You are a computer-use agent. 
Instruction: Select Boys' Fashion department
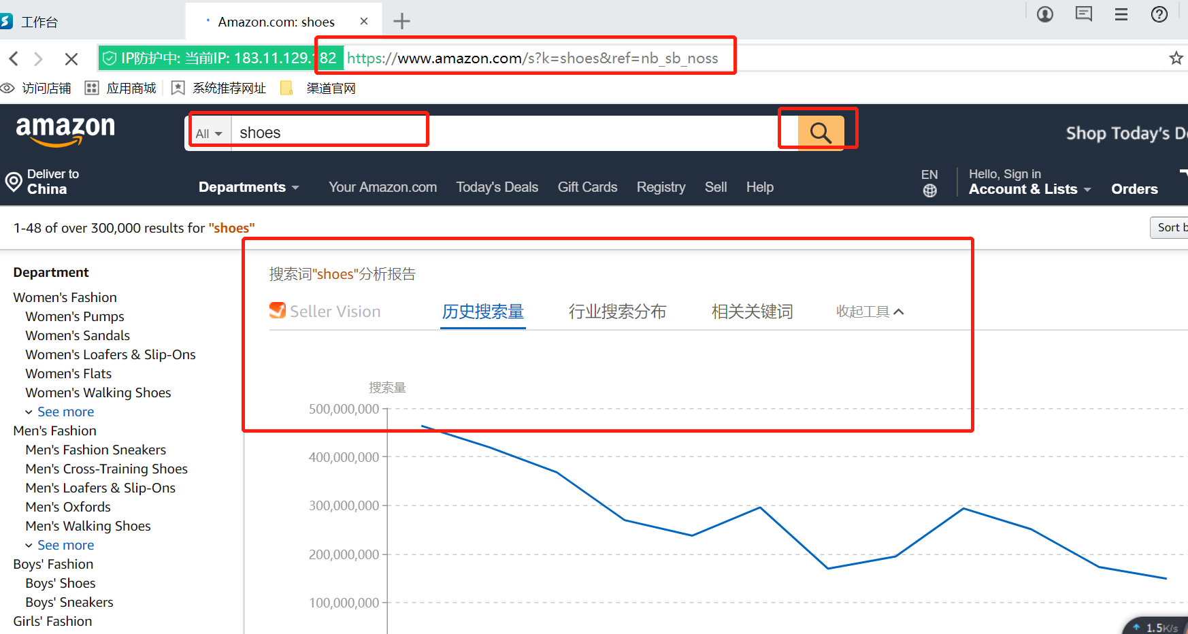pyautogui.click(x=53, y=564)
